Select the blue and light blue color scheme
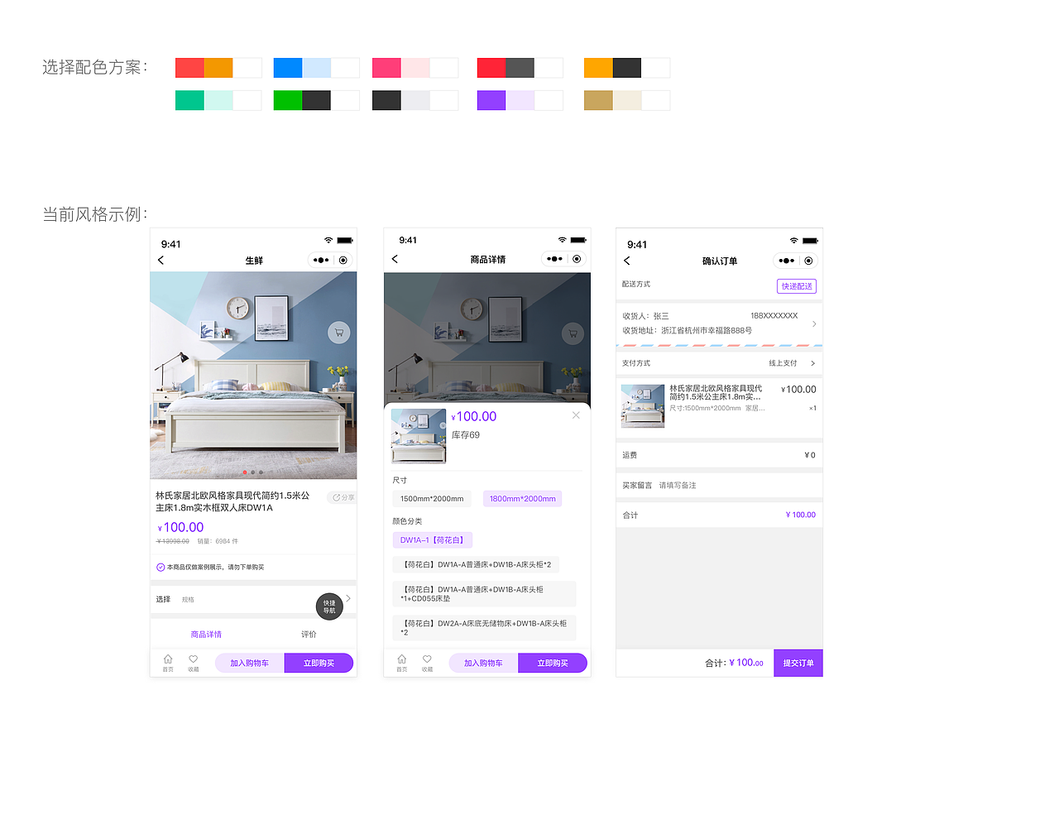Viewport: 1059px width, 829px height. (316, 68)
